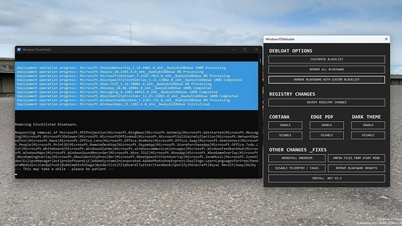This screenshot has width=402, height=226.
Task: Click Disable Telemetry / Tasks
Action: pyautogui.click(x=297, y=168)
